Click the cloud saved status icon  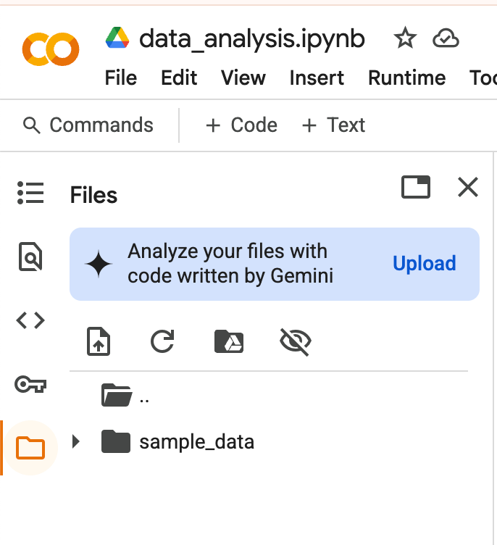(446, 38)
